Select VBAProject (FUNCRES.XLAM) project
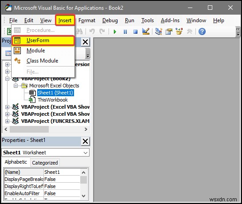This screenshot has height=204, width=242. 55,121
